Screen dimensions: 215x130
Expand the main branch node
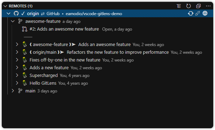click(13, 91)
